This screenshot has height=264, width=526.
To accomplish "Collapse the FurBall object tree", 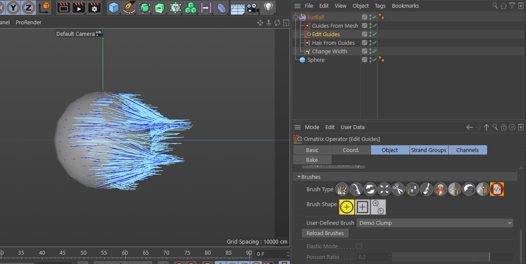I will coord(295,17).
